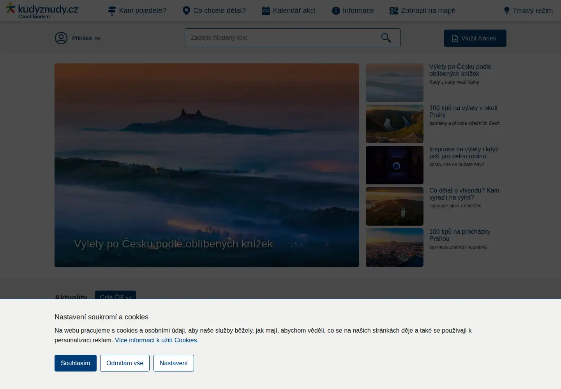Open the Celá ČR region dropdown
Screen dimensions: 561x389
coord(115,295)
